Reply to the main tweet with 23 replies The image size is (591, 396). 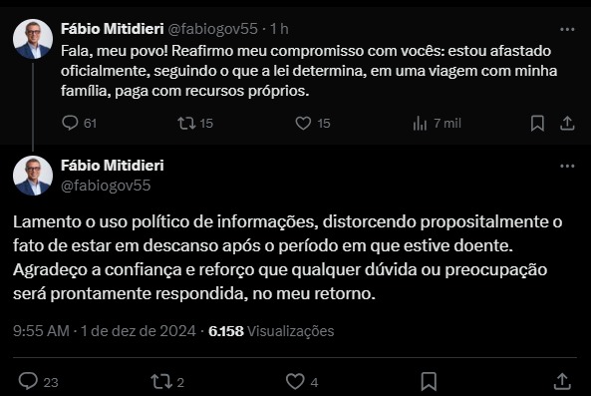point(38,381)
